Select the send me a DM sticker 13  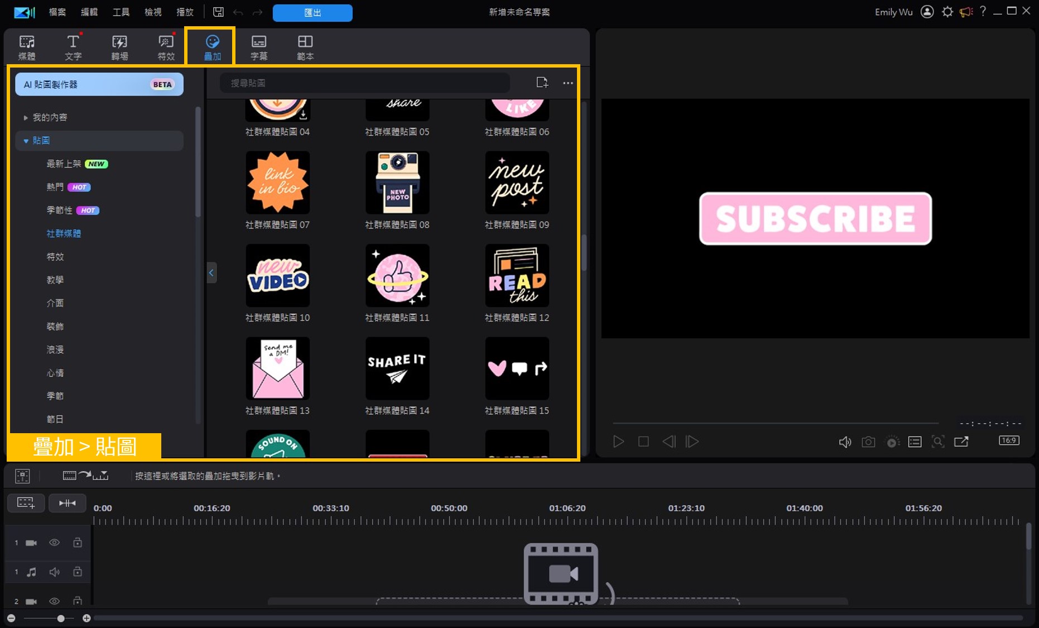[278, 368]
